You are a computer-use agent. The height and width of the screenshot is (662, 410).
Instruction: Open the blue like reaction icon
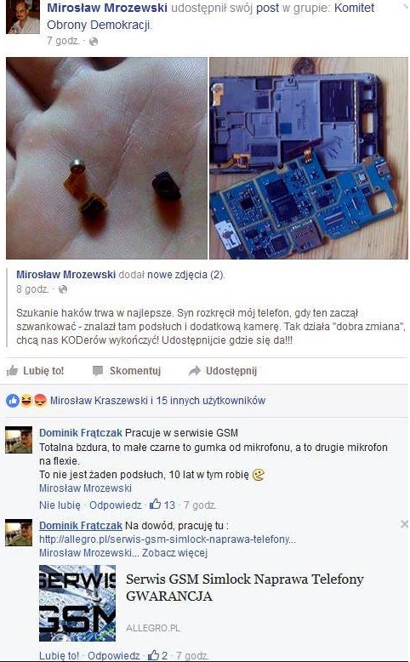click(x=13, y=401)
